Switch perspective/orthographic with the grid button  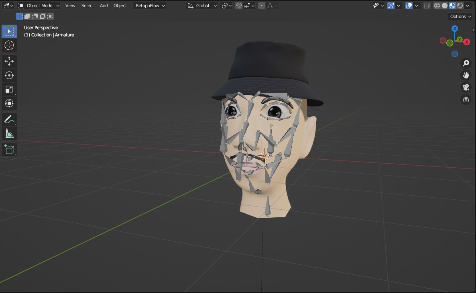pyautogui.click(x=466, y=99)
